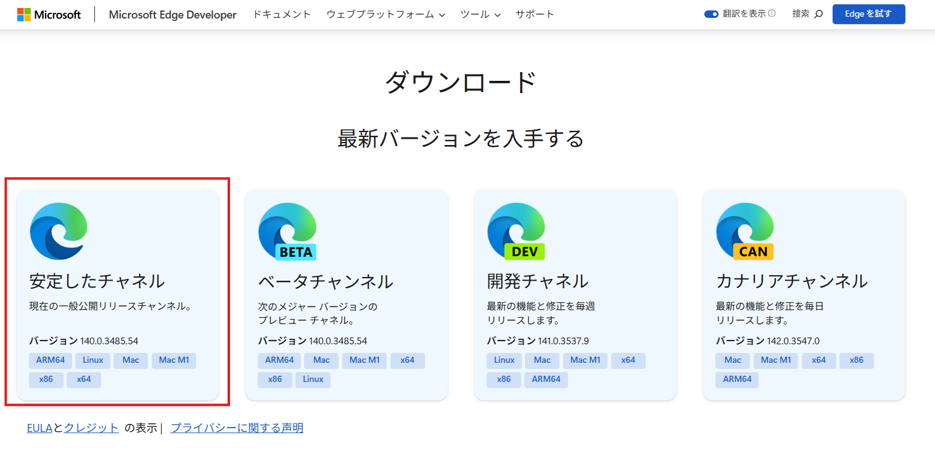Click the search magnifier icon
Viewport: 935px width, 464px height.
pyautogui.click(x=818, y=14)
